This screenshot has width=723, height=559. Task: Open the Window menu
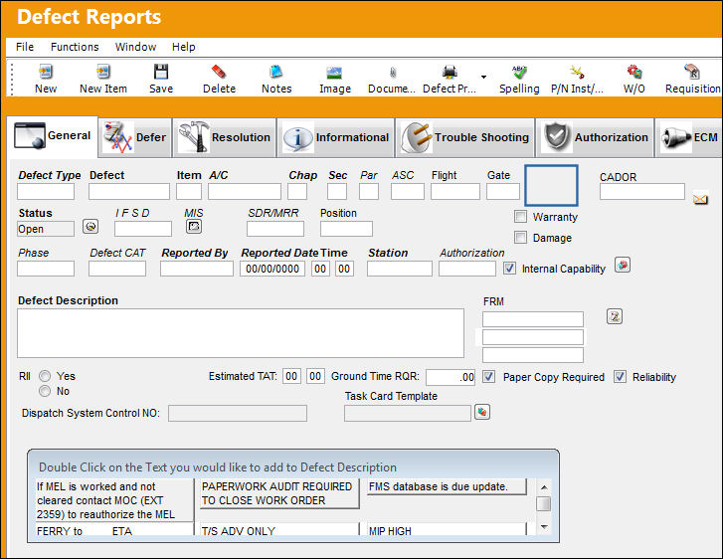click(135, 47)
